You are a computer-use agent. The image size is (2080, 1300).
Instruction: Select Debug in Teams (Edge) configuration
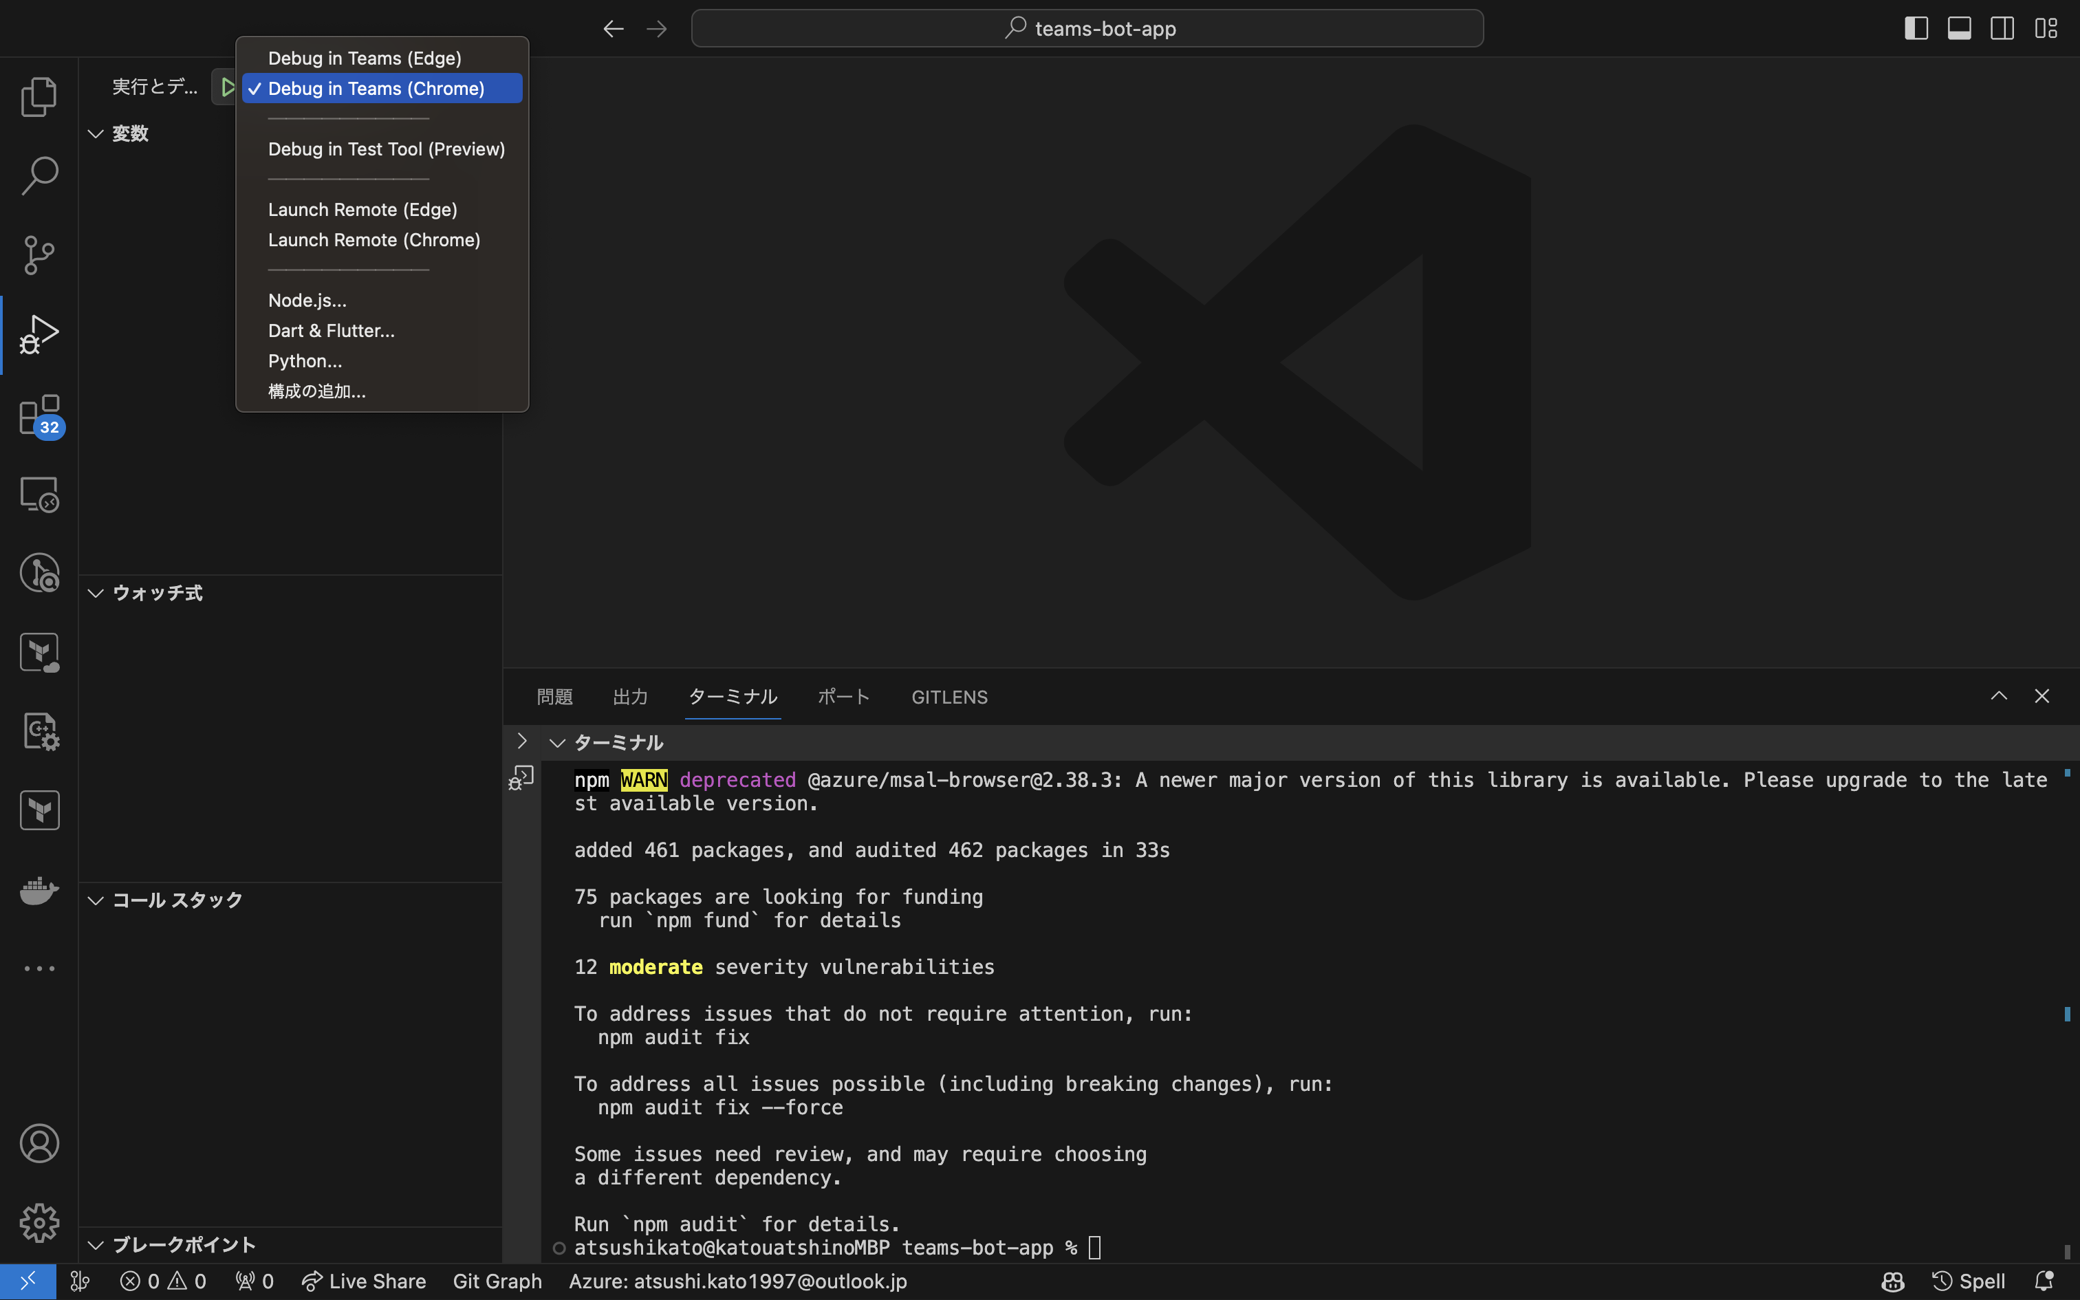[382, 58]
